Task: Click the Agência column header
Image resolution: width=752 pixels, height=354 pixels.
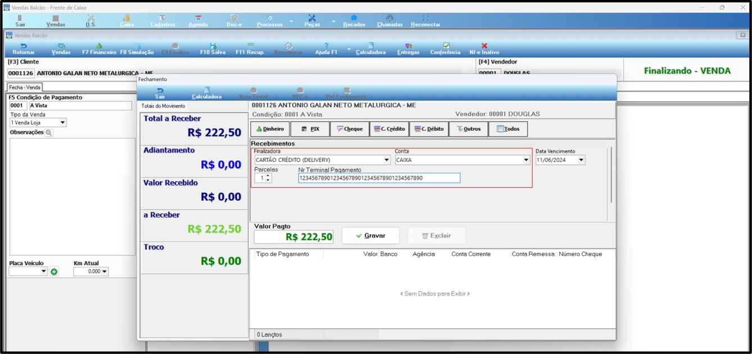Action: (424, 254)
